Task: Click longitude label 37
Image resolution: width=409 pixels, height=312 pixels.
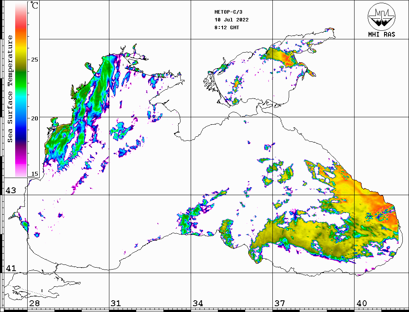Action: coord(280,303)
